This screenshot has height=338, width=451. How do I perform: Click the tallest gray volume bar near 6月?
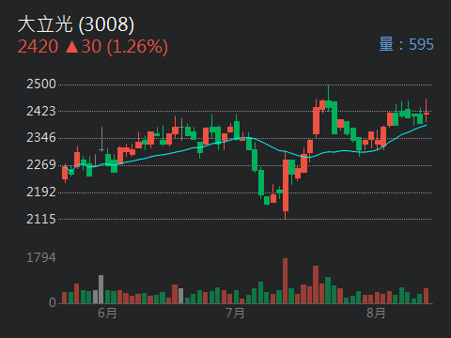101,289
